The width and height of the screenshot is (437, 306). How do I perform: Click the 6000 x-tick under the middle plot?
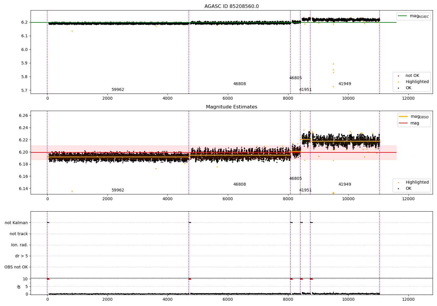(x=228, y=199)
